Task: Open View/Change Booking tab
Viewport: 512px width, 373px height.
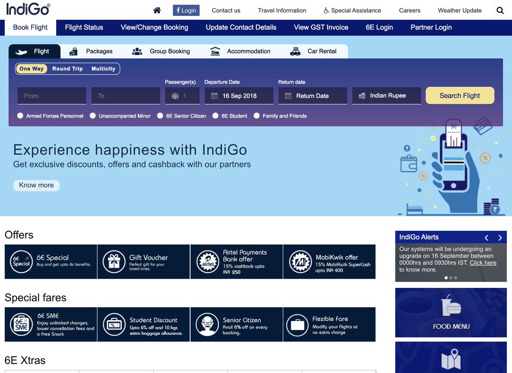Action: 154,27
